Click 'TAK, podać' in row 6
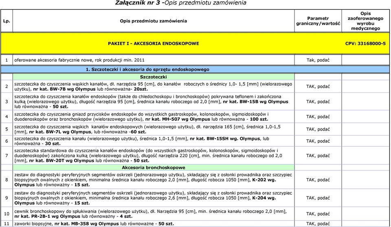Screen dimensions: 391x227 click(318, 141)
